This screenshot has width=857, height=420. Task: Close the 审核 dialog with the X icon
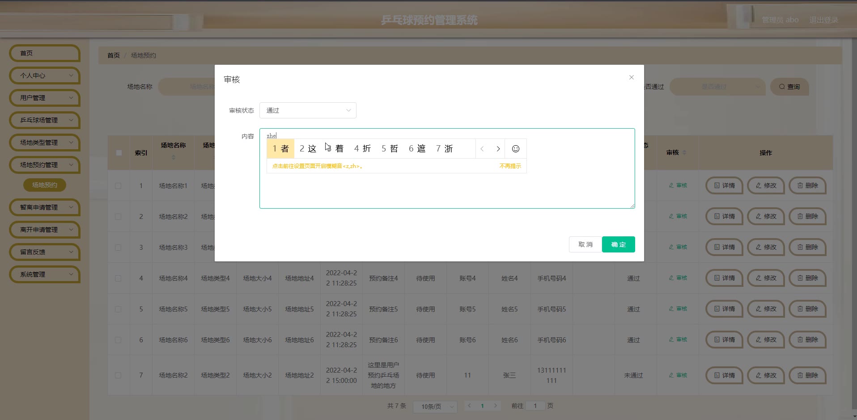click(x=631, y=77)
